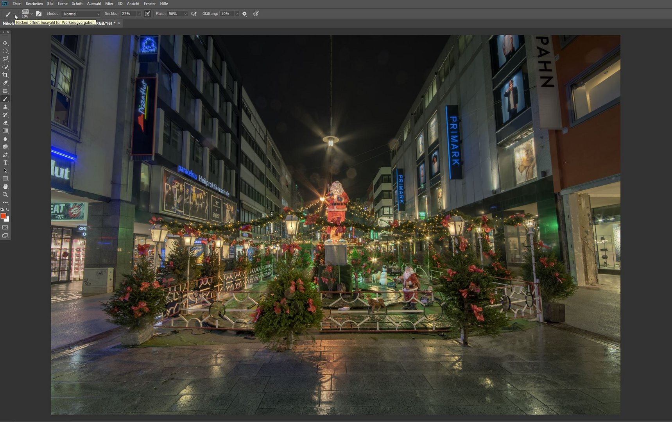Image resolution: width=672 pixels, height=422 pixels.
Task: Reset default foreground and background colors
Action: coord(2,210)
